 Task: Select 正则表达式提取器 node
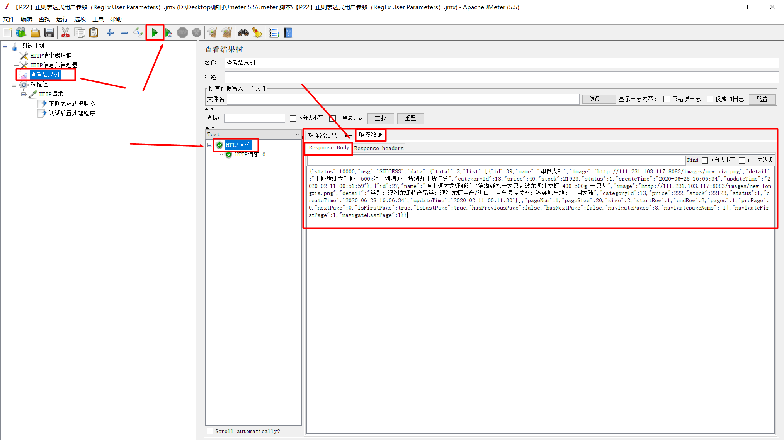tap(72, 103)
